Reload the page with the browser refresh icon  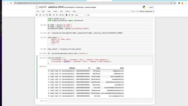point(11,3)
